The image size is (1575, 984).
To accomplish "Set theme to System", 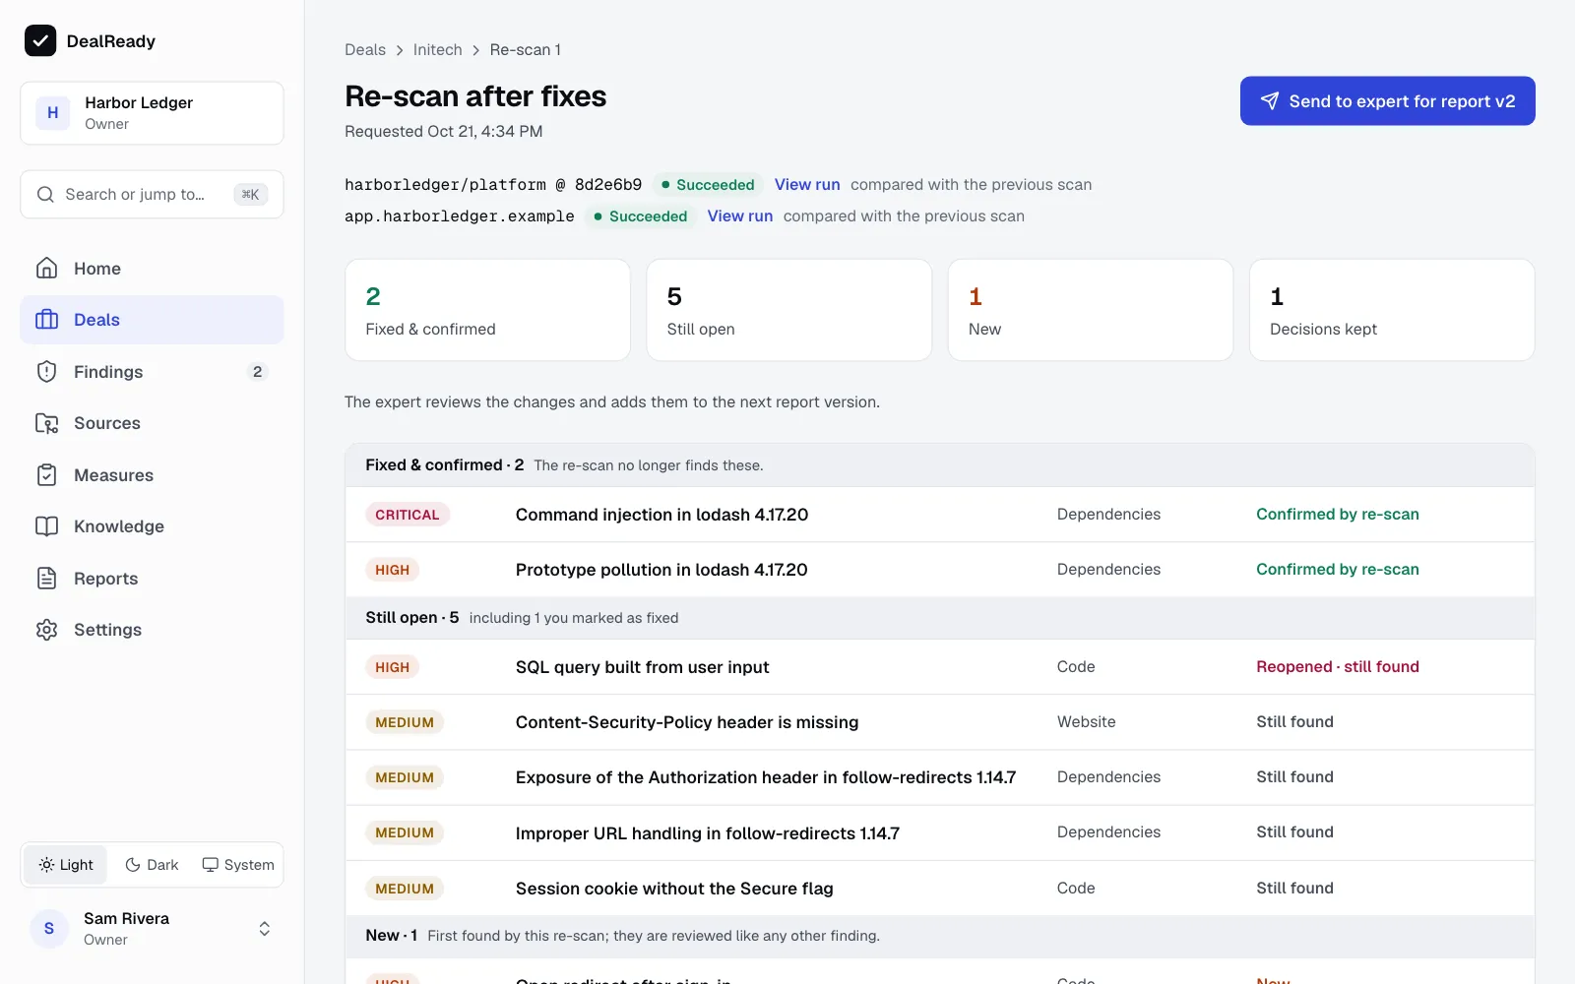I will click(238, 865).
